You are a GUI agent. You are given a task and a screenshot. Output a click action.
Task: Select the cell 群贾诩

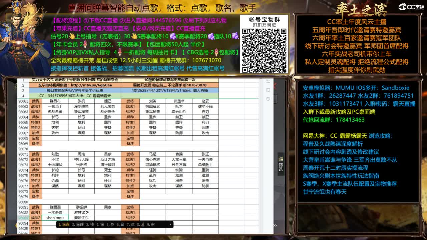click(55, 207)
